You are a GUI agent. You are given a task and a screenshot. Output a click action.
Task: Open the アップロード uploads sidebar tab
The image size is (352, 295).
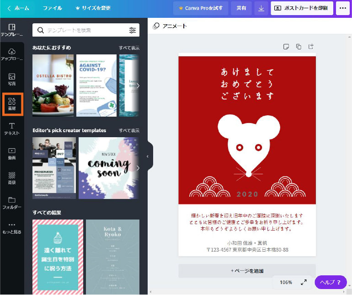[x=12, y=54]
